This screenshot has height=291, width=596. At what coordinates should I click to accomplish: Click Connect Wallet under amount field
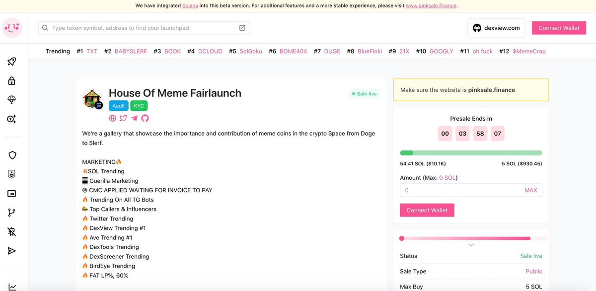pyautogui.click(x=427, y=210)
